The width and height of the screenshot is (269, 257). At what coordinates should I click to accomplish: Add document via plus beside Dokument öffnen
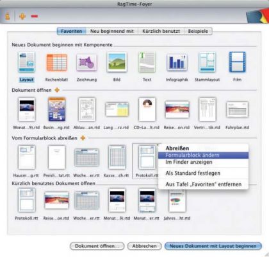[x=57, y=90]
